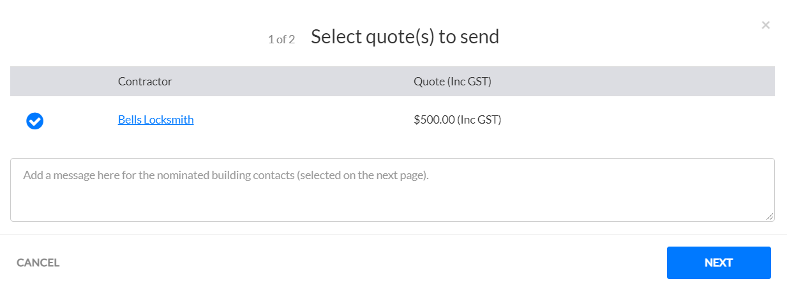Viewport: 787px width, 288px height.
Task: Click the 1 of 2 step indicator
Action: (x=281, y=40)
